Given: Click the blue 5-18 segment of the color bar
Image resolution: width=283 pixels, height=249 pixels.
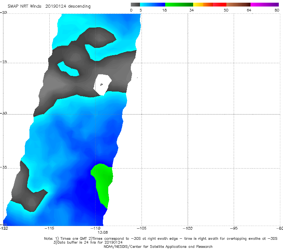Looking at the screenshot, I should point(153,5).
